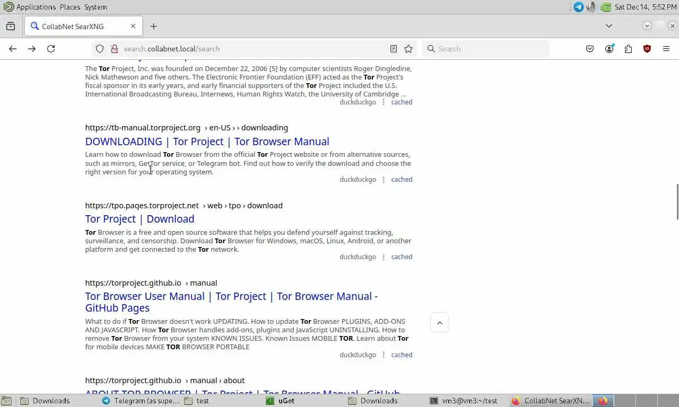Open the Firefox hamburger application menu
Screen dimensions: 679x407
pyautogui.click(x=666, y=49)
